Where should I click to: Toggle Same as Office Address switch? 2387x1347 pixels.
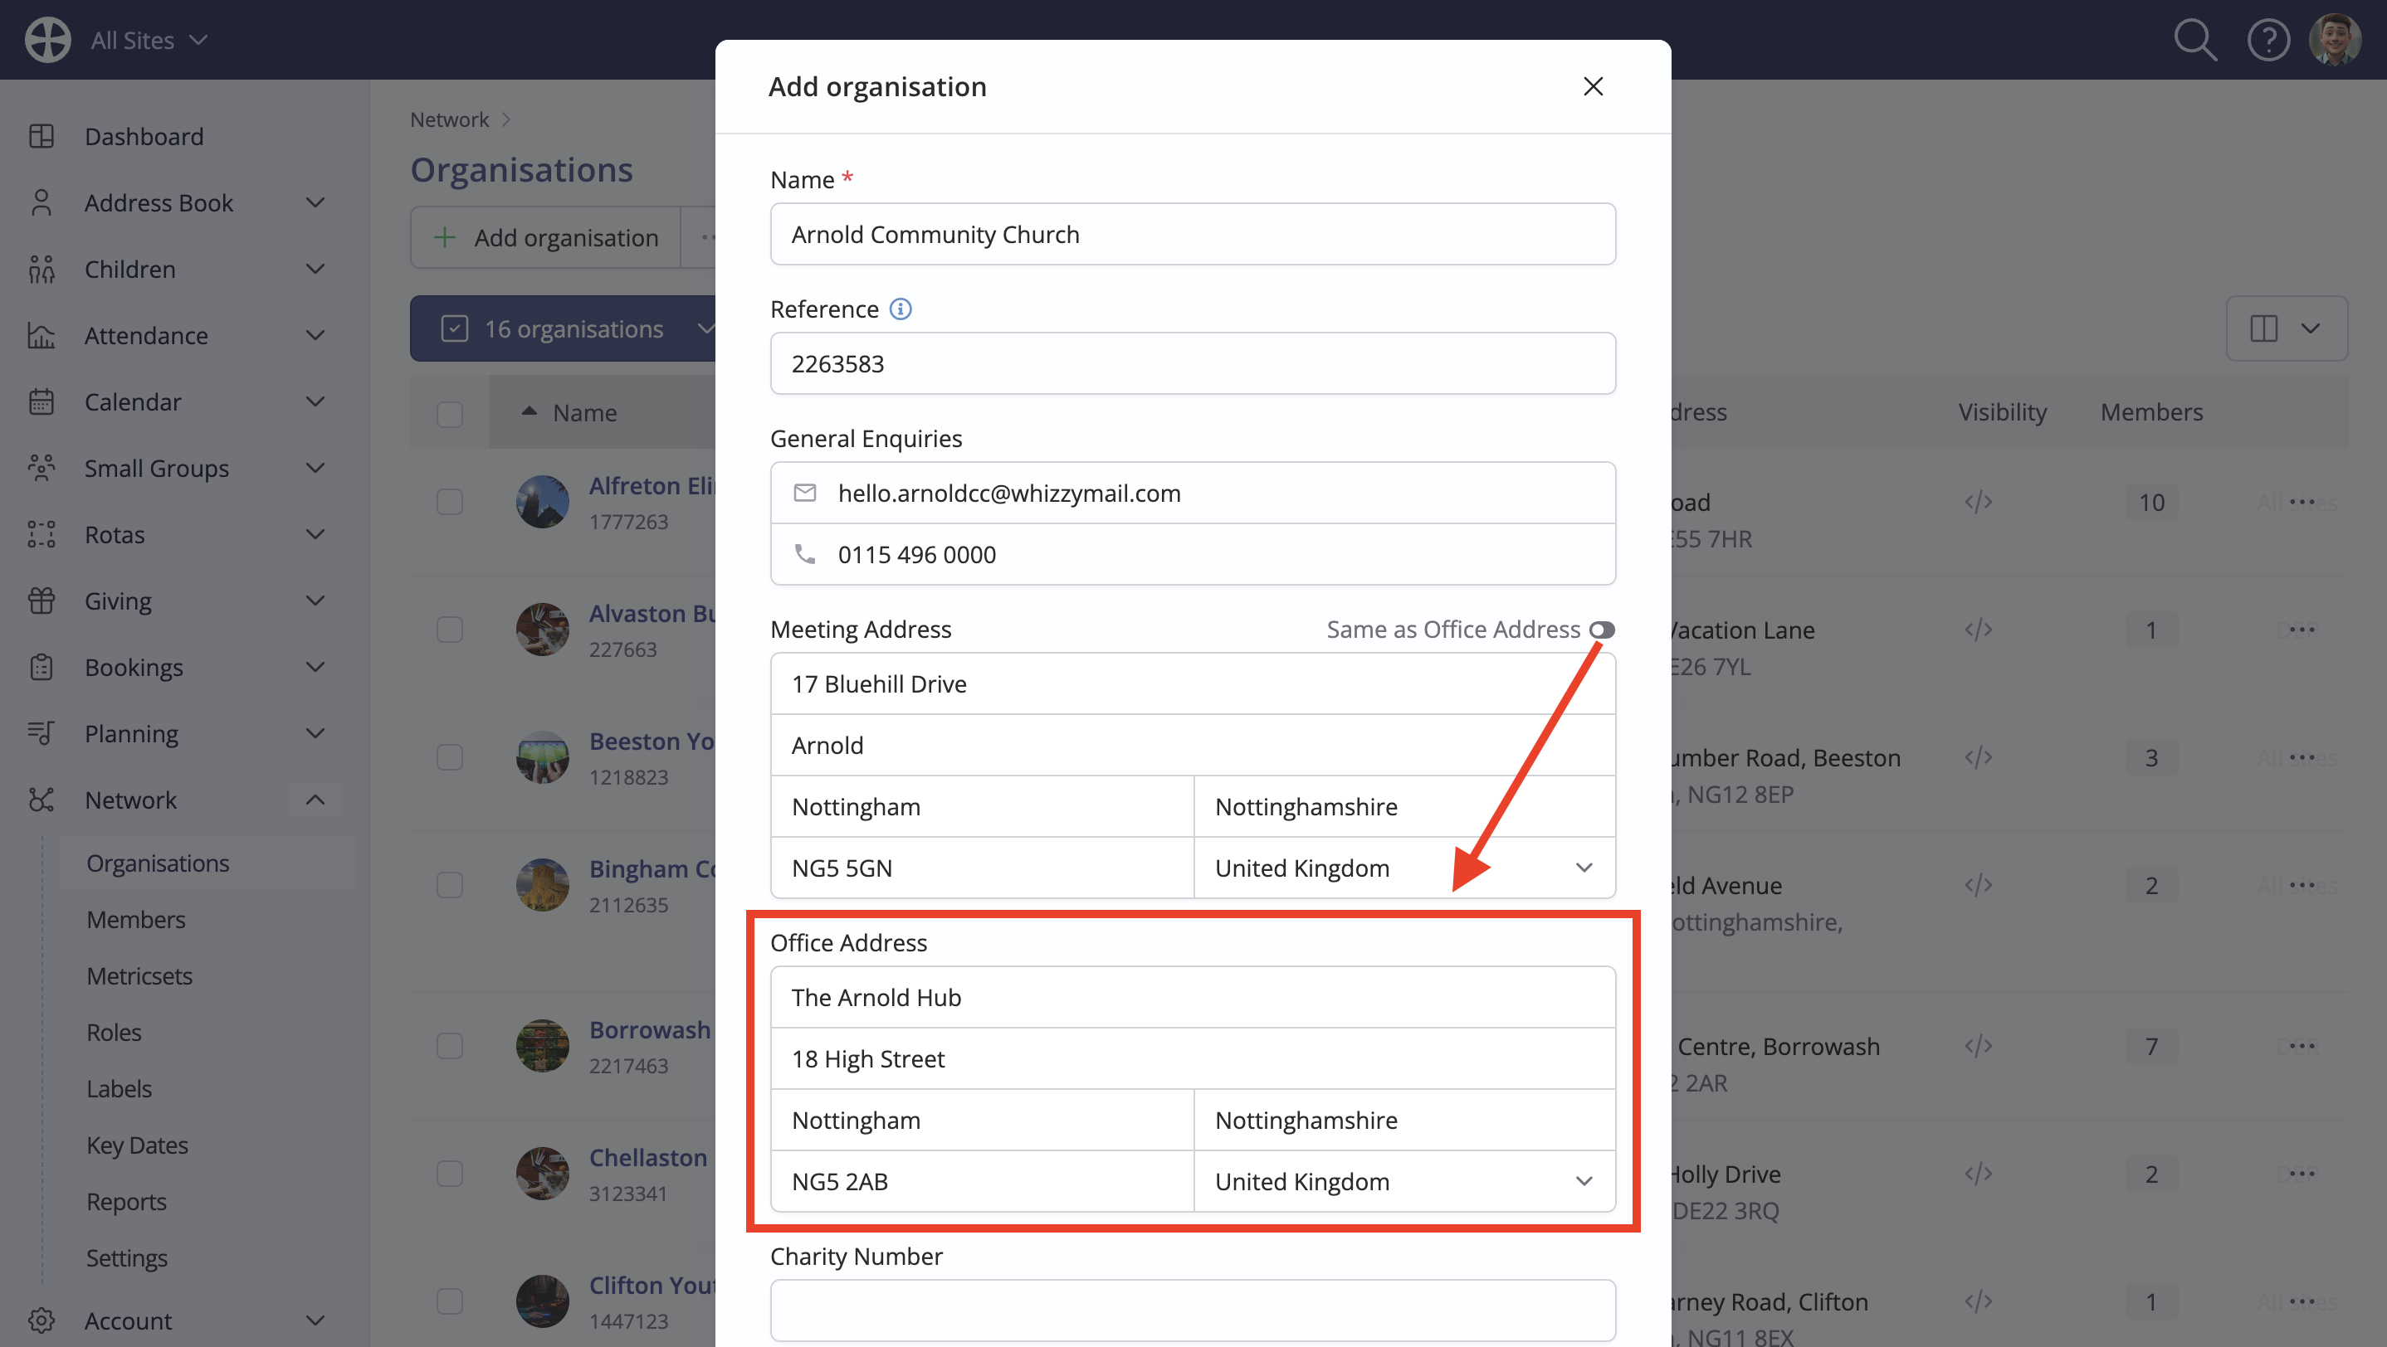1601,630
